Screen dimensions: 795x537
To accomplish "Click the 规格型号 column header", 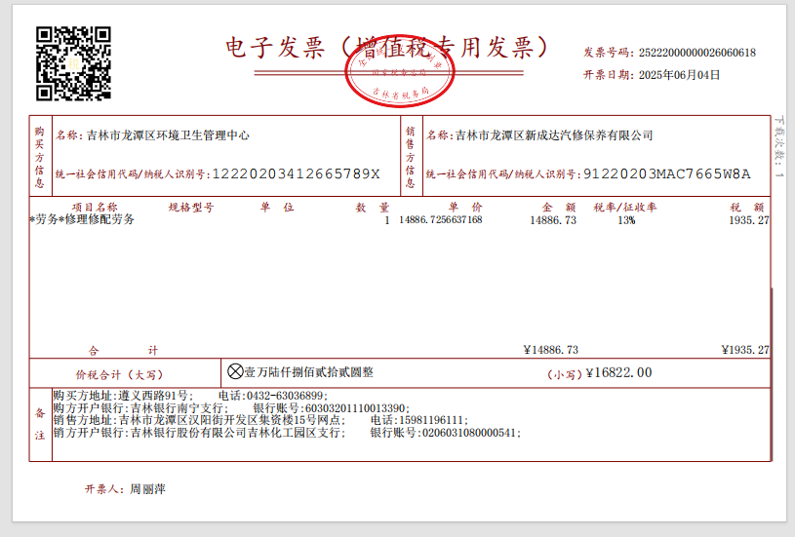I will [191, 208].
